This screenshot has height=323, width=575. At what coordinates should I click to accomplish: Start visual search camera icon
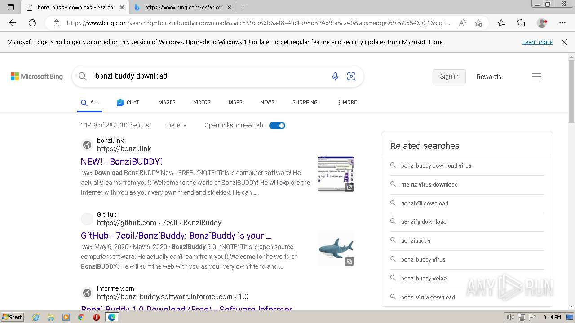[x=351, y=76]
